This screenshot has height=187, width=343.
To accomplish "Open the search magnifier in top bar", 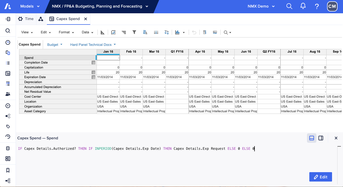I will click(289, 6).
